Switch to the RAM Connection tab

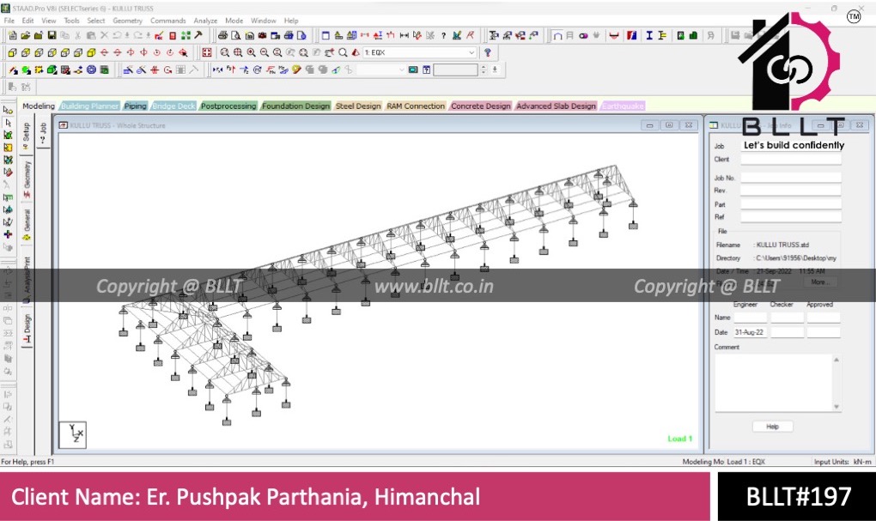tap(416, 106)
